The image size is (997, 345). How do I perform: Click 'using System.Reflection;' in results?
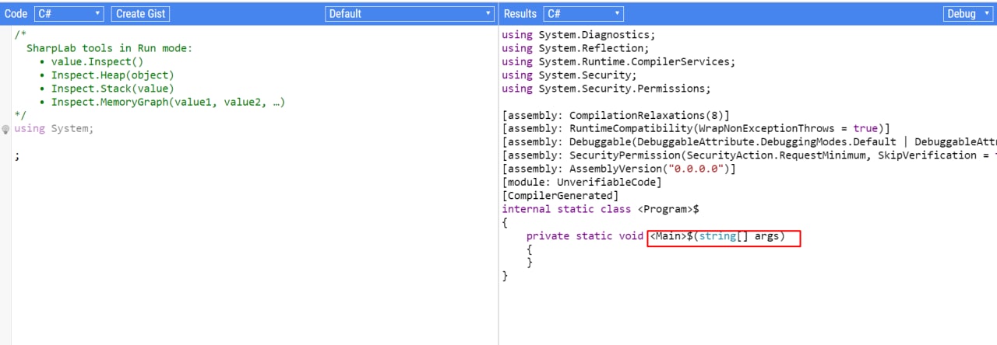(x=576, y=48)
